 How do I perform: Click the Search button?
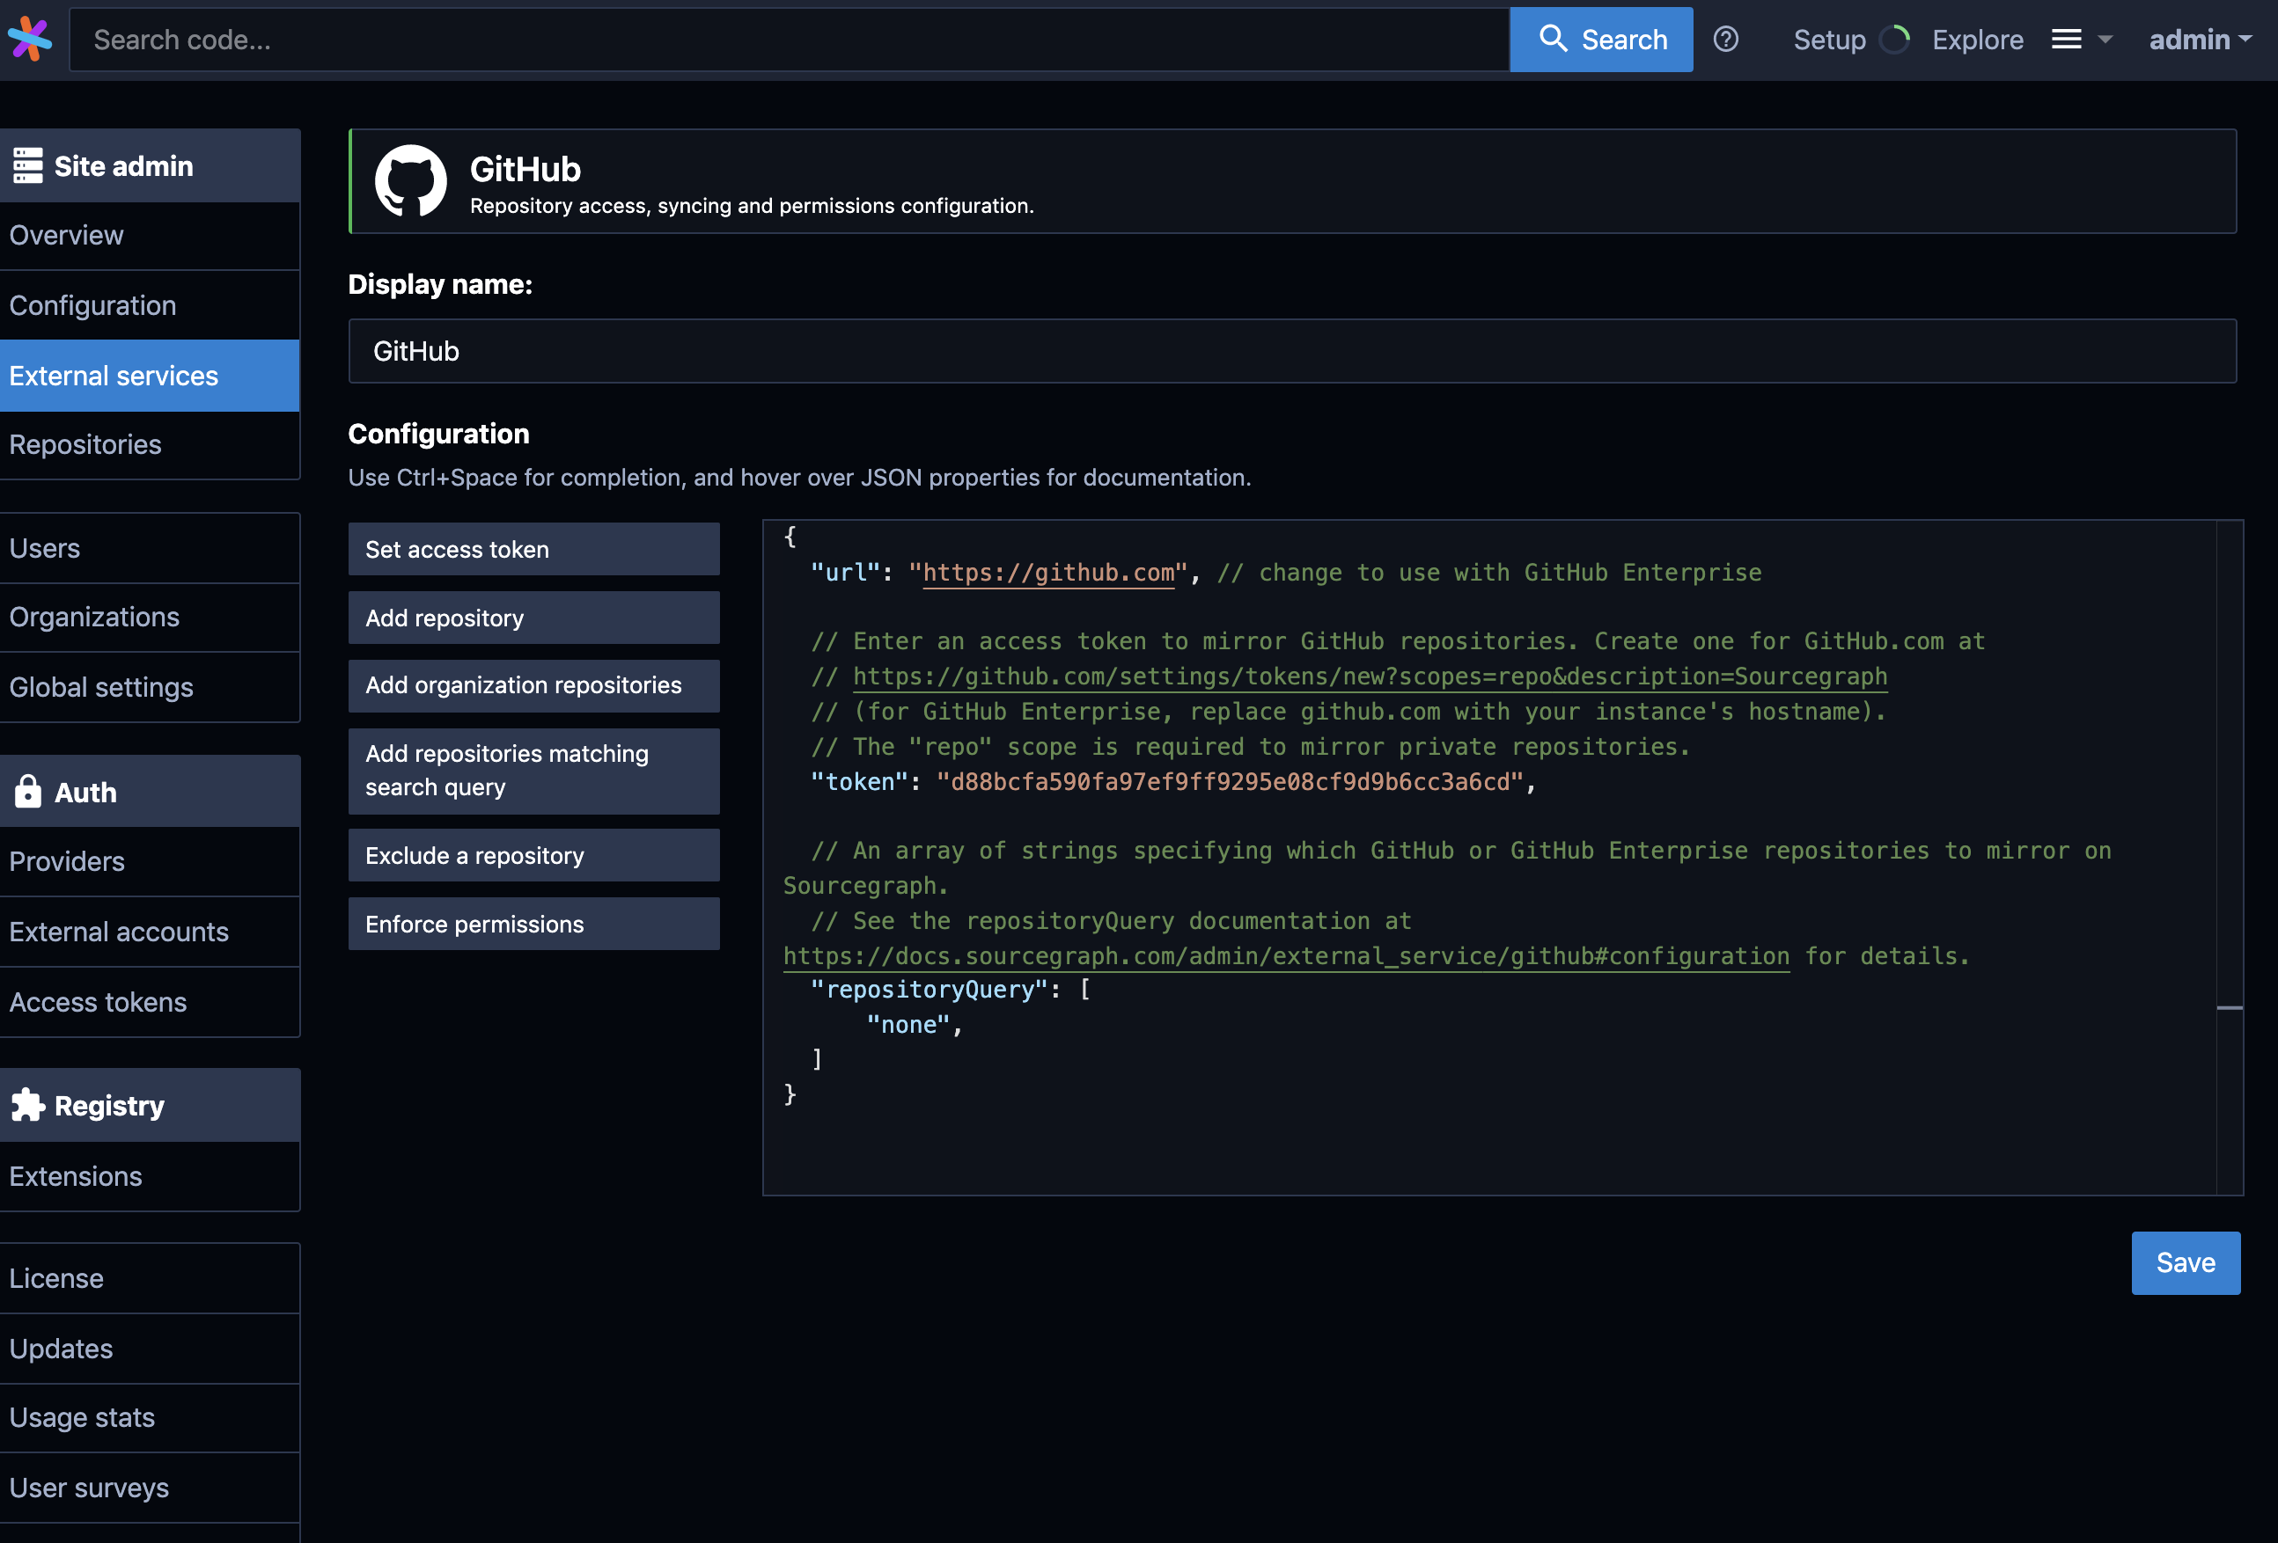pos(1601,40)
